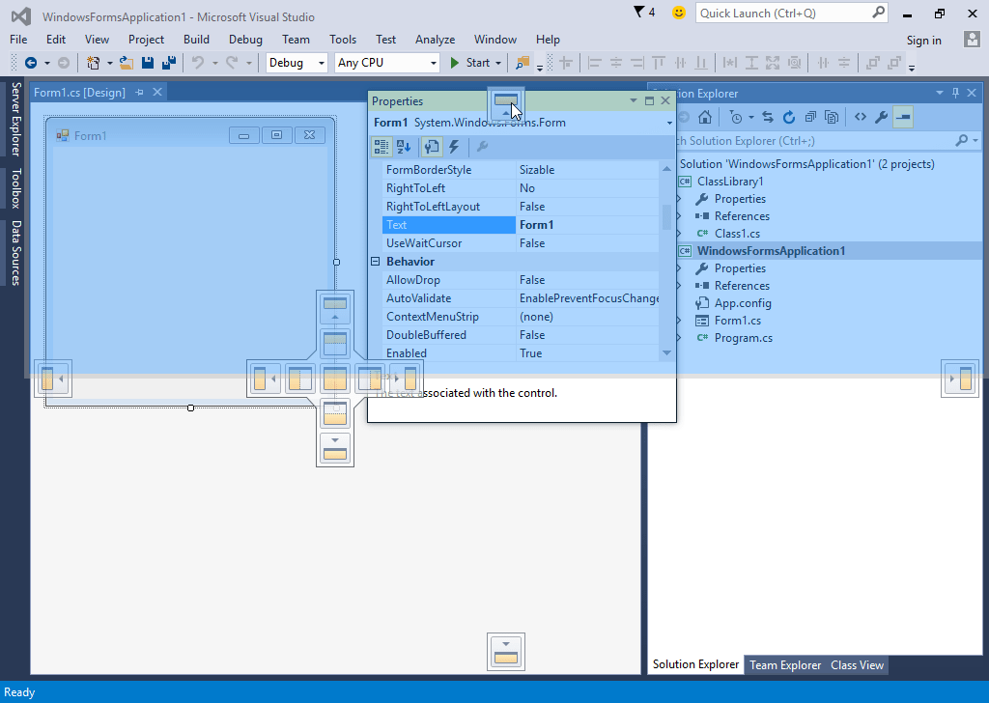Select the Text property value Form1
This screenshot has height=703, width=989.
[x=588, y=224]
